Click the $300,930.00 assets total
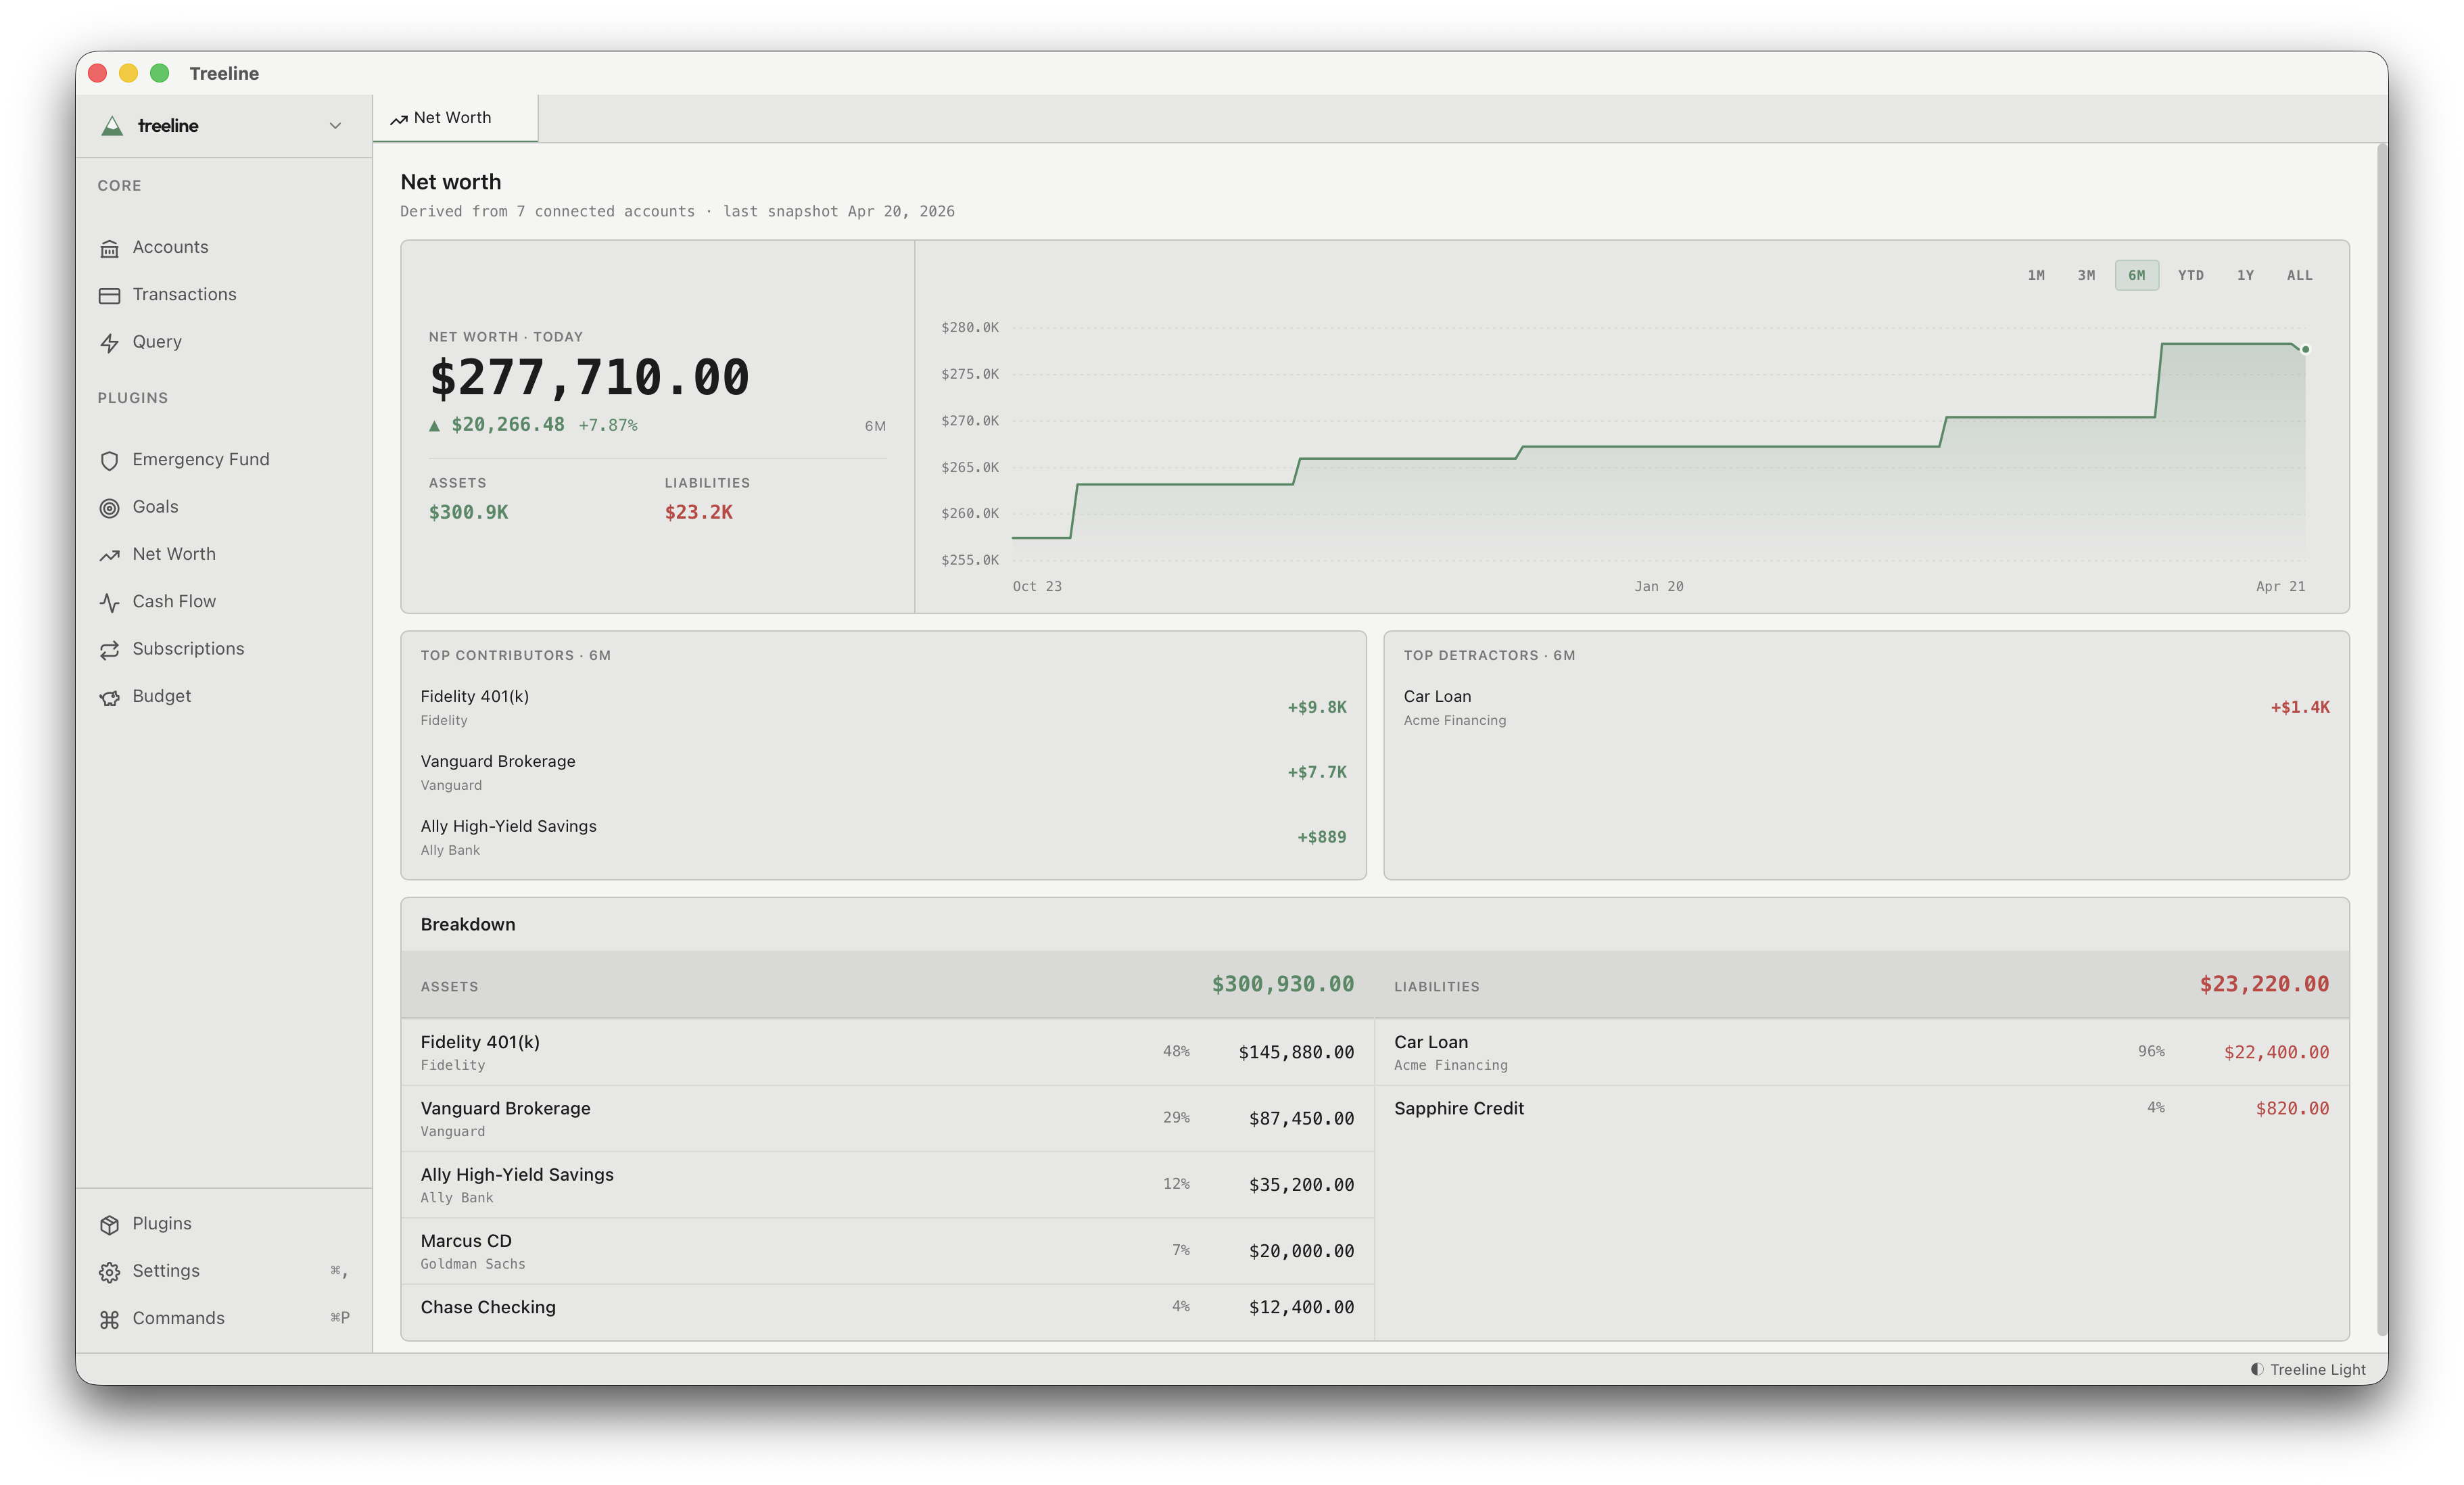 [x=1283, y=984]
